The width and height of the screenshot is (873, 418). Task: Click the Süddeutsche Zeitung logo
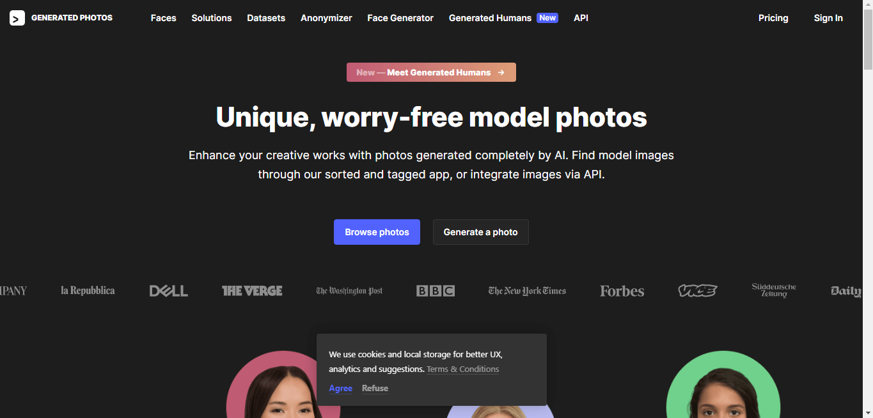(774, 291)
